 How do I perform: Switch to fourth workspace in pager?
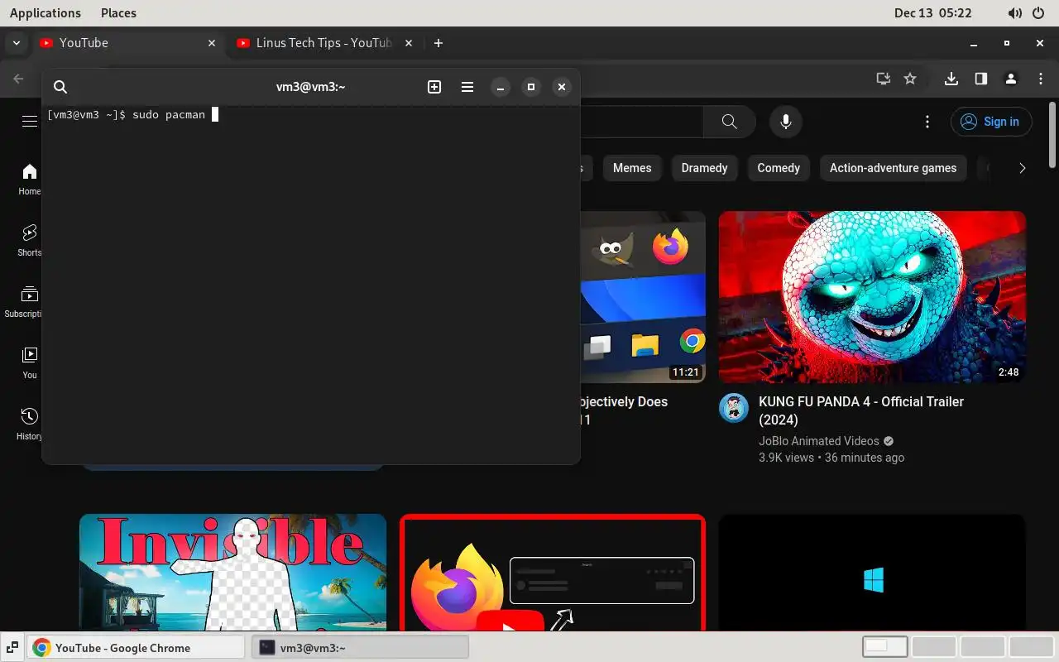1032,646
